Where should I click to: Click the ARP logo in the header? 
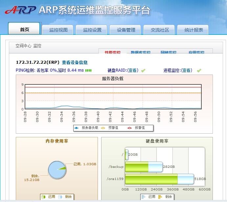click(20, 10)
